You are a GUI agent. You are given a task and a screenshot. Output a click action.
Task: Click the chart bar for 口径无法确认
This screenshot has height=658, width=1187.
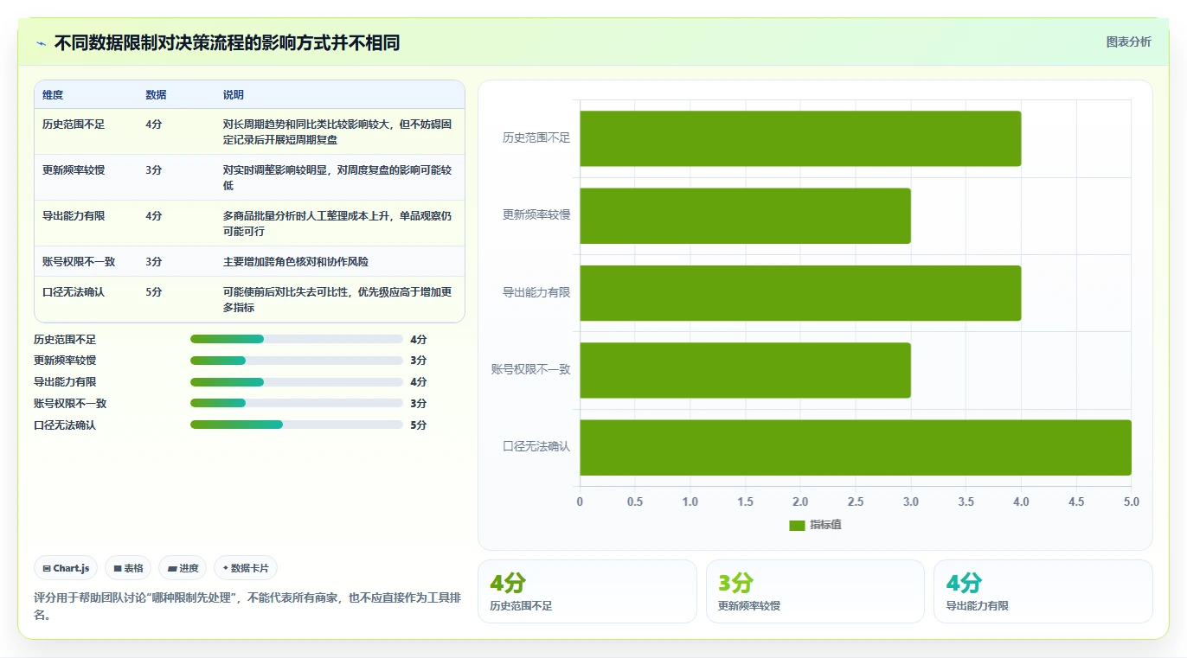point(856,447)
